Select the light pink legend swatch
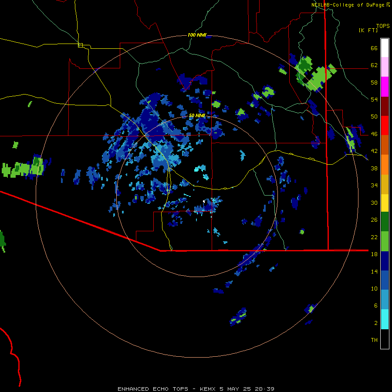The width and height of the screenshot is (392, 392). [385, 67]
